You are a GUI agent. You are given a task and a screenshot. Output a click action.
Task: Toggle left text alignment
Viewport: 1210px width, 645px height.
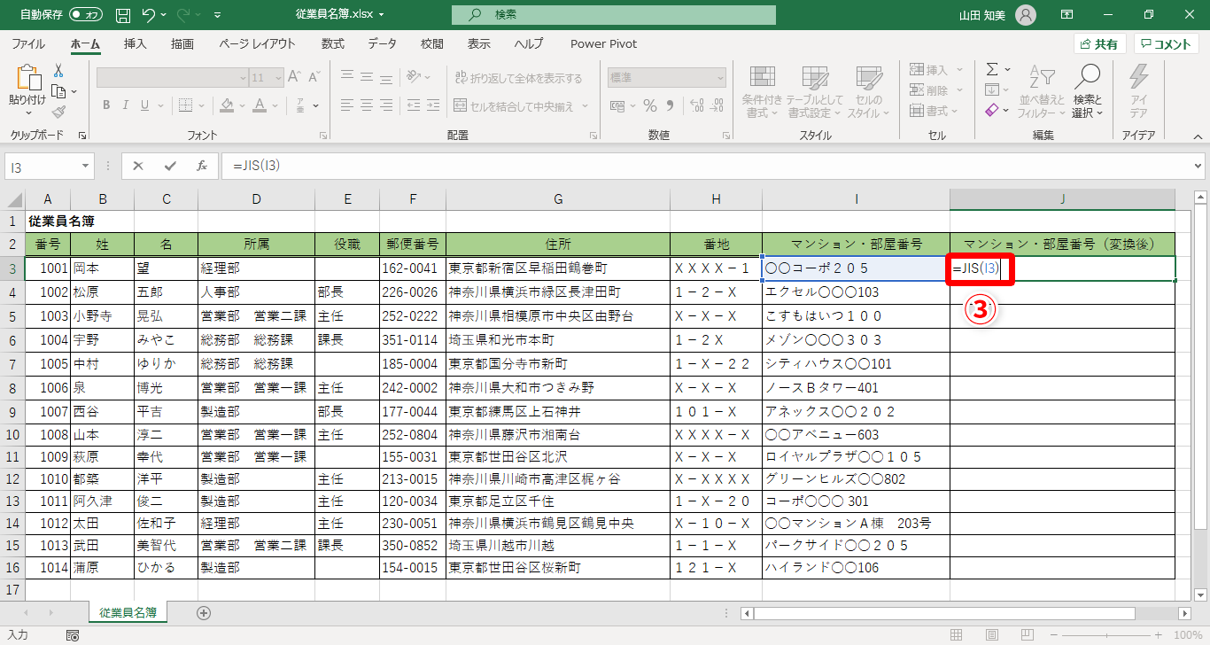pyautogui.click(x=348, y=105)
